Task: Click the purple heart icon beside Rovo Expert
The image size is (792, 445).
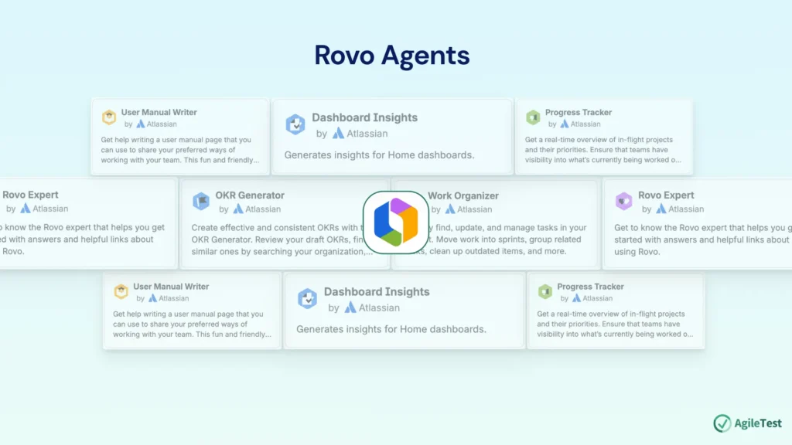Action: pyautogui.click(x=624, y=201)
